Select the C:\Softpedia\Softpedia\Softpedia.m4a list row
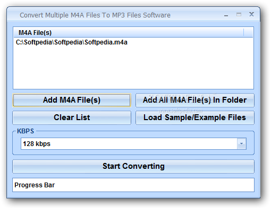The width and height of the screenshot is (271, 209). click(133, 42)
